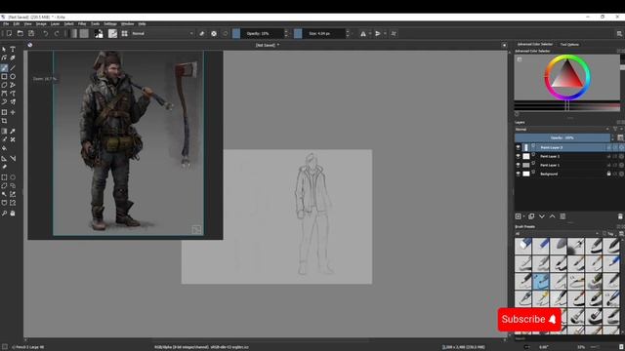The height and width of the screenshot is (351, 625).
Task: Switch to Advanced Color Selector tab
Action: pos(535,44)
